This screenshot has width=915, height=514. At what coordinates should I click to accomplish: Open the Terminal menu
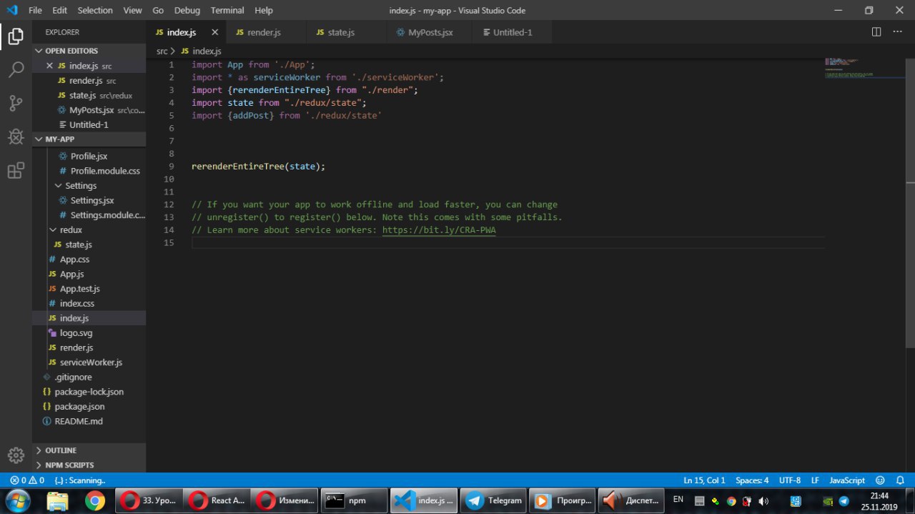pos(227,10)
